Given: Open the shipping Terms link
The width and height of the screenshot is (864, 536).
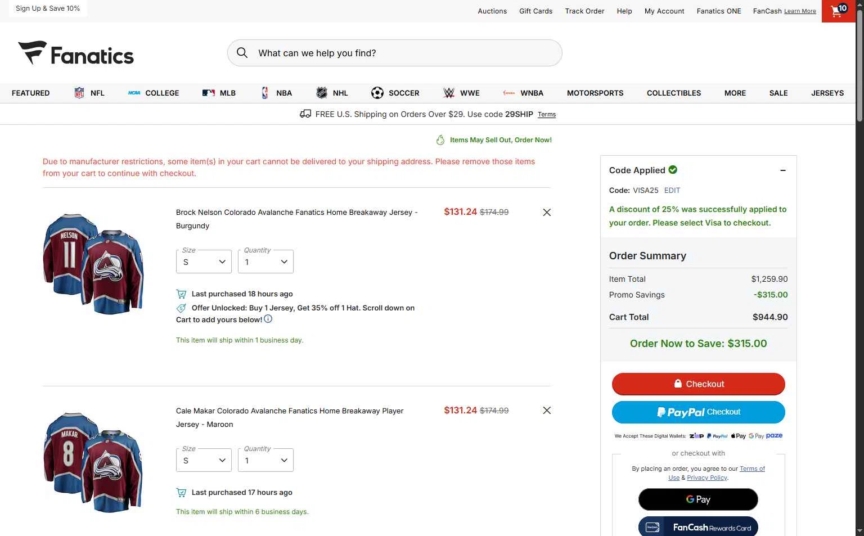Looking at the screenshot, I should tap(547, 114).
